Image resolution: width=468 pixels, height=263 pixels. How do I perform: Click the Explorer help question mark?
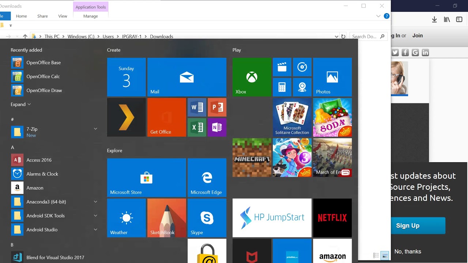tap(386, 16)
